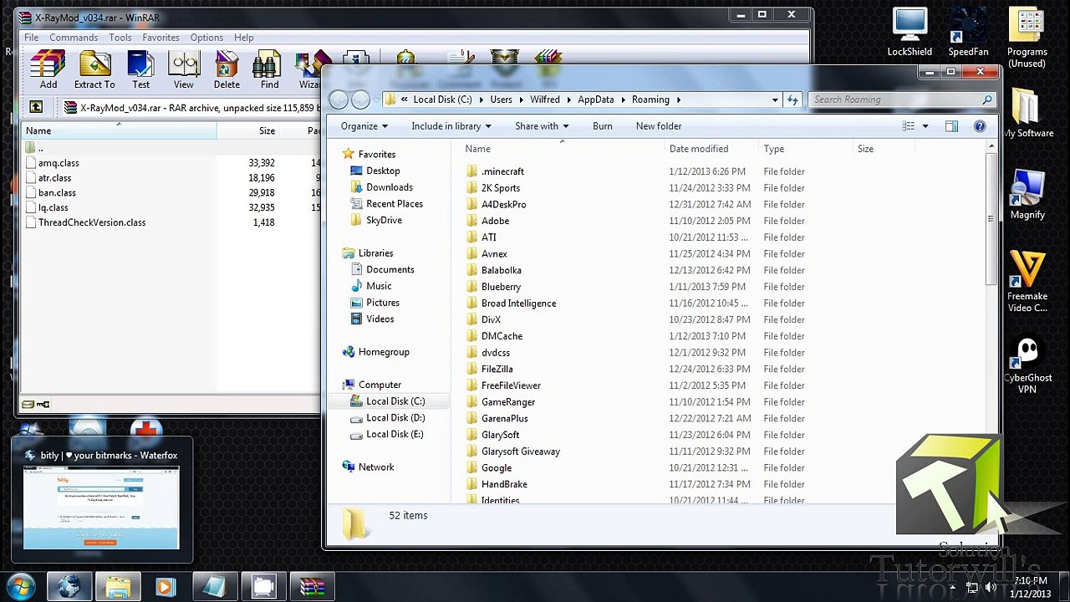Open Organize dropdown in Explorer
The image size is (1070, 602).
click(364, 126)
